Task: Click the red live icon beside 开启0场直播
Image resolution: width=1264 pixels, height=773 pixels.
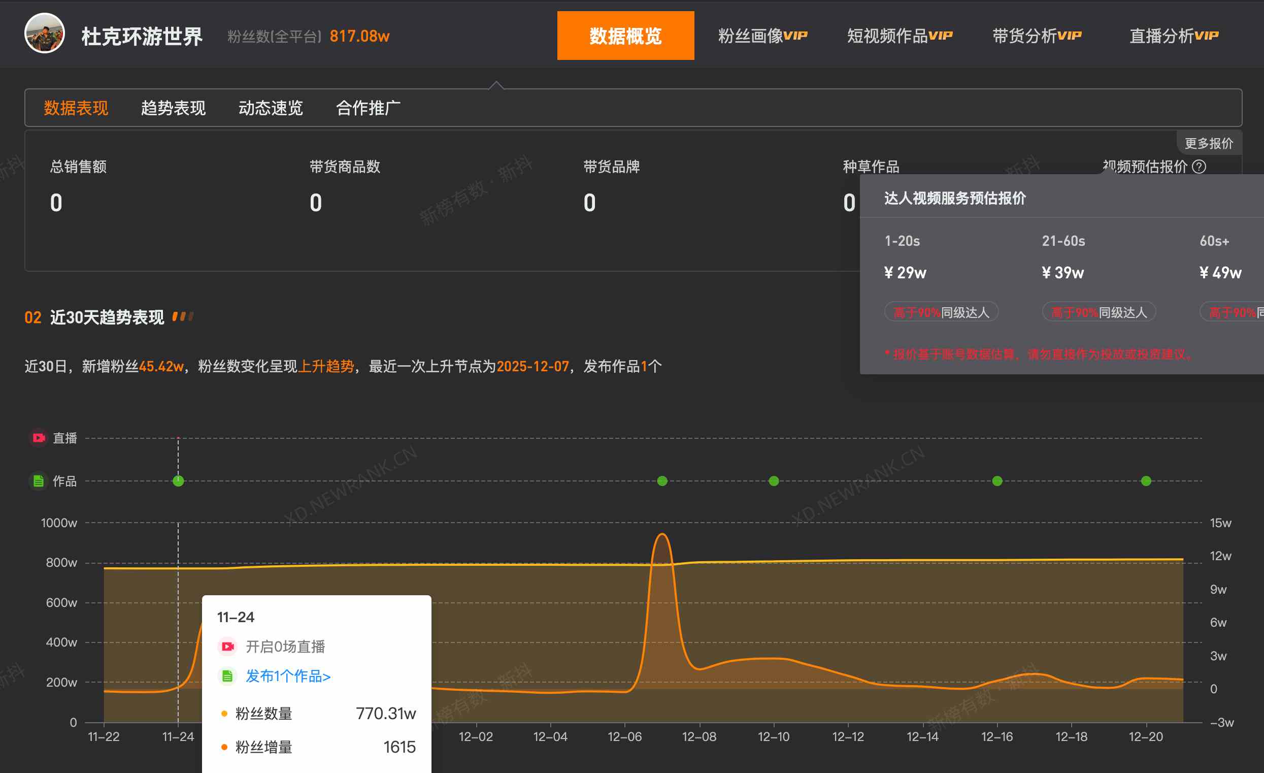Action: click(x=227, y=647)
